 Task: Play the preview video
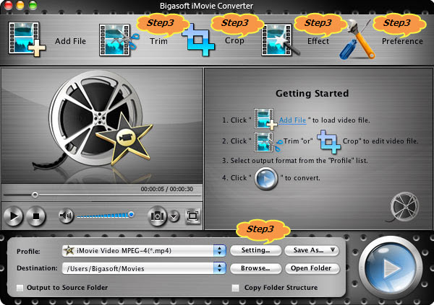13,216
